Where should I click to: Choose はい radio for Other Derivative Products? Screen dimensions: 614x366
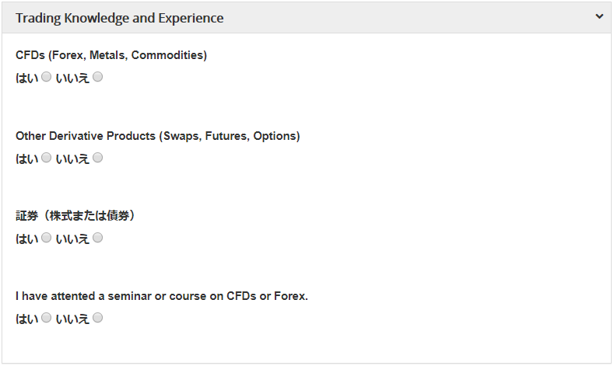pos(46,158)
